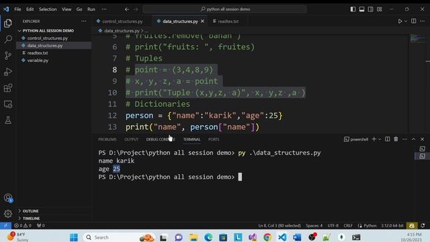This screenshot has height=242, width=430.
Task: Toggle the bottom panel layout icon
Action: pyautogui.click(x=361, y=9)
